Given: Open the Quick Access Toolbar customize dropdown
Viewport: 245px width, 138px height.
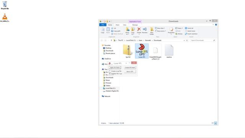Looking at the screenshot, I should tap(110, 21).
